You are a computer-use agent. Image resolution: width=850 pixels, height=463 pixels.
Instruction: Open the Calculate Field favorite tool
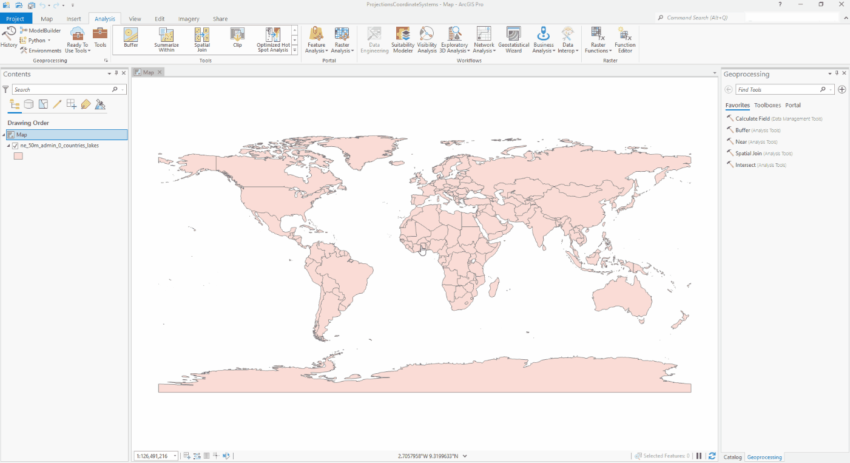coord(752,118)
